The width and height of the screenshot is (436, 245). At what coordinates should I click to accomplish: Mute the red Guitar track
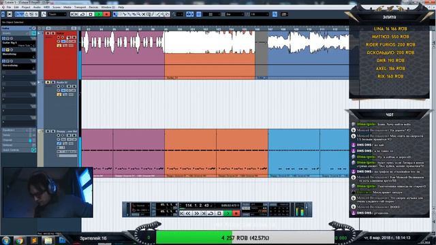pyautogui.click(x=48, y=33)
